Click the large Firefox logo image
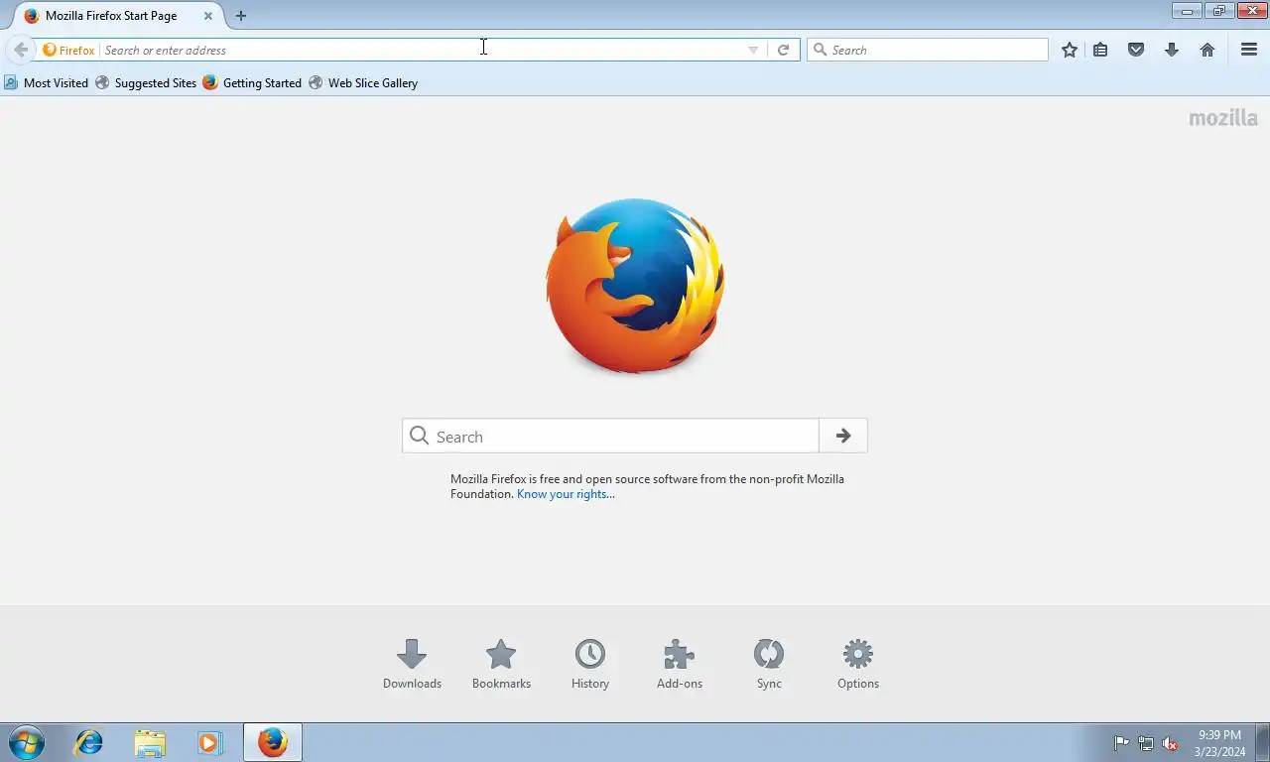 click(635, 286)
